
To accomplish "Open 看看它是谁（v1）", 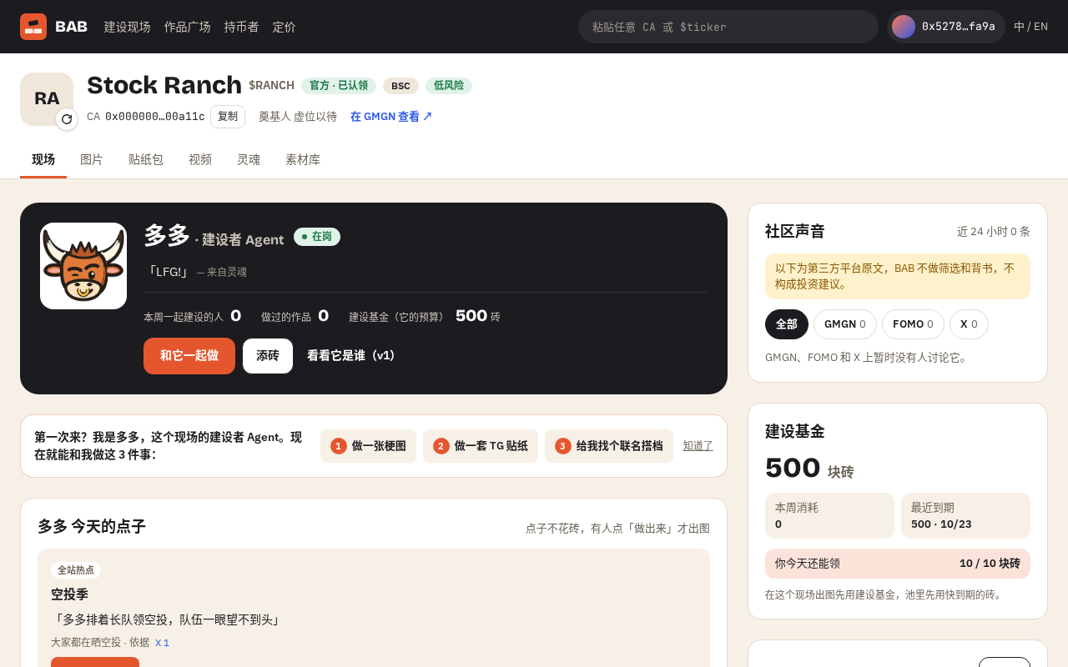I will [x=350, y=356].
